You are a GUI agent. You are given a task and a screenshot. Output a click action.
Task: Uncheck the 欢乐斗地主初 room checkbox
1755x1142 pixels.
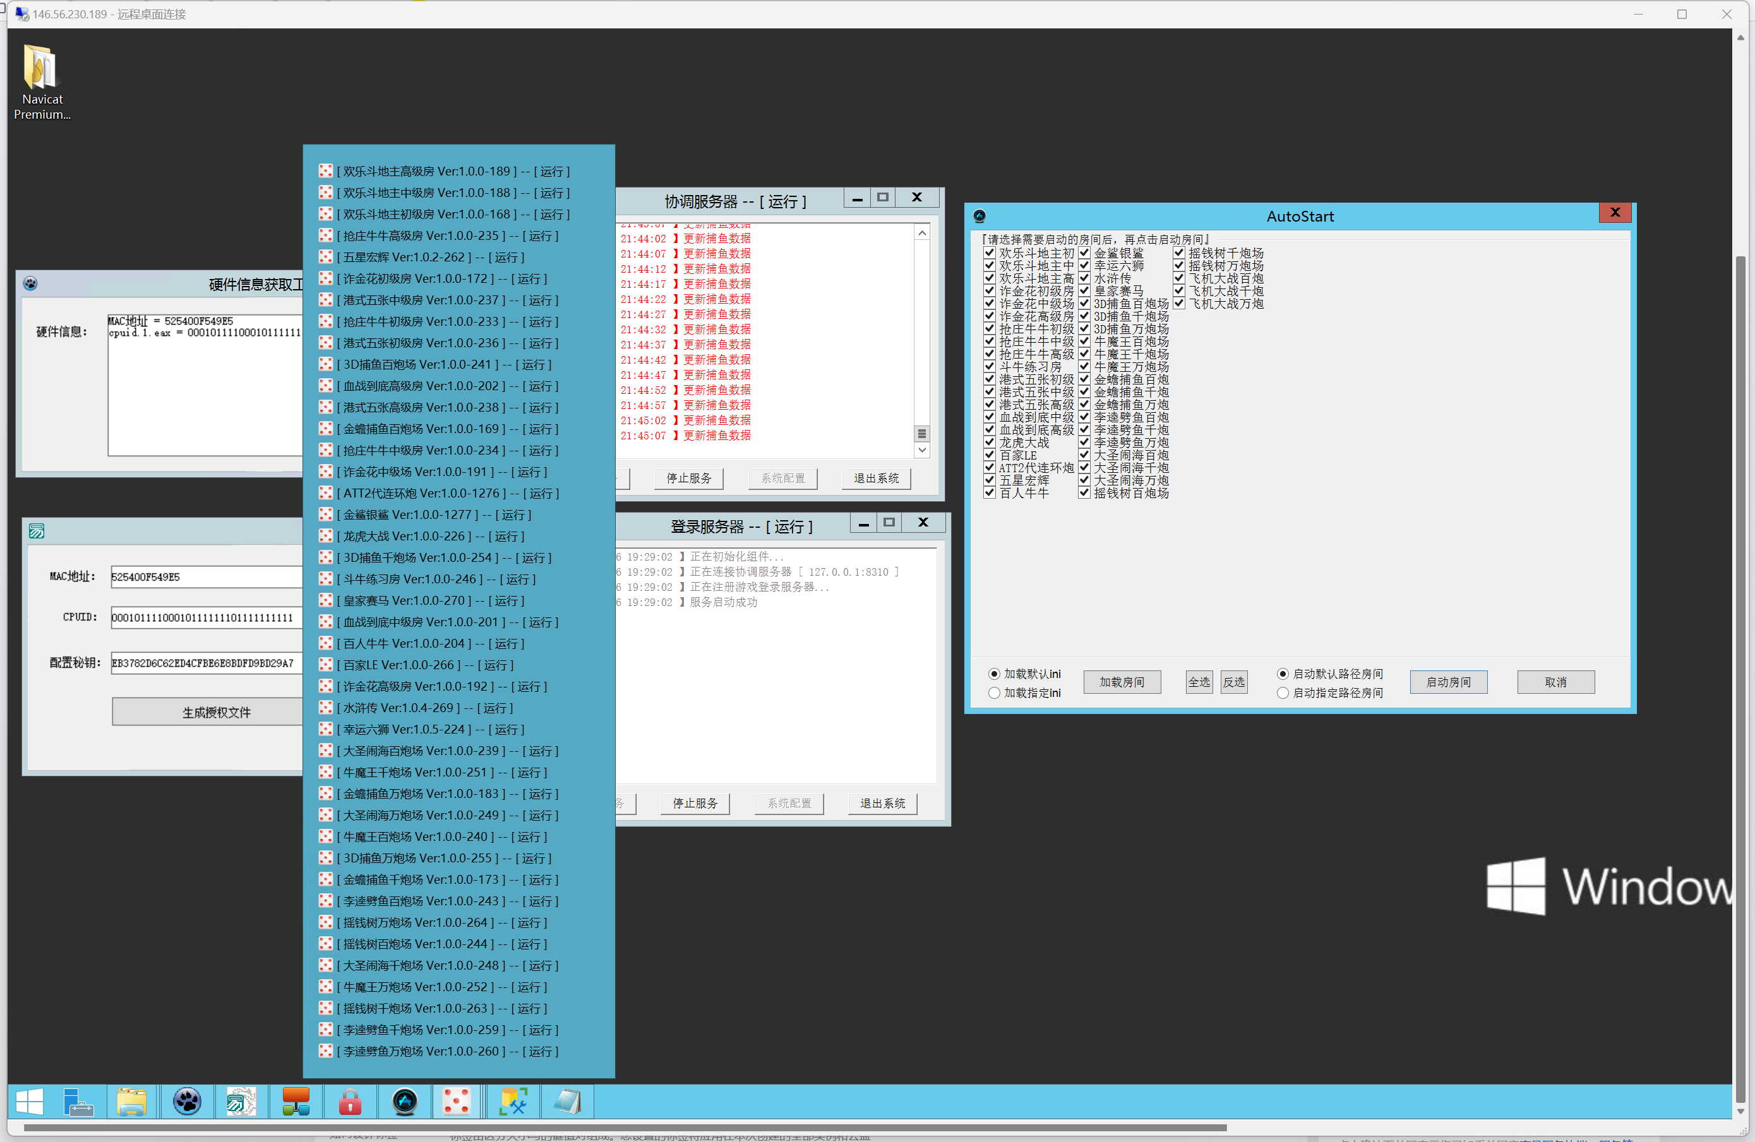click(x=990, y=253)
